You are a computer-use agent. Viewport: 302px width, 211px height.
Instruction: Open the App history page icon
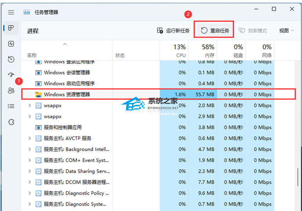(11, 59)
